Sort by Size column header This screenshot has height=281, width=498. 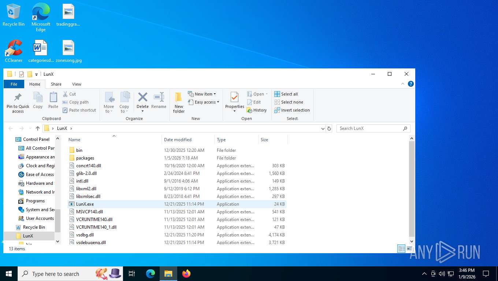click(273, 140)
